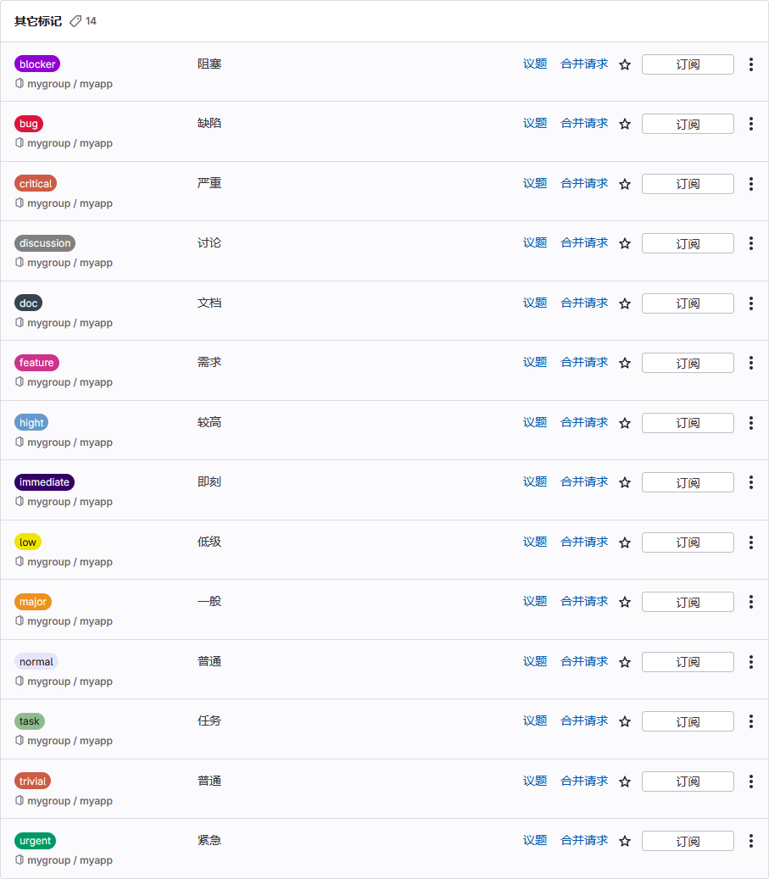Image resolution: width=769 pixels, height=879 pixels.
Task: Click the tag count icon beside 其它标记
Action: coord(75,21)
